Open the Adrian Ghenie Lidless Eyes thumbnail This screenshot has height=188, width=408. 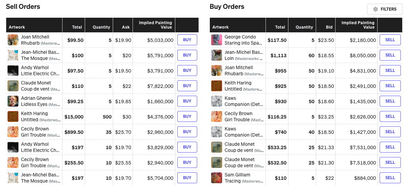[x=13, y=101]
